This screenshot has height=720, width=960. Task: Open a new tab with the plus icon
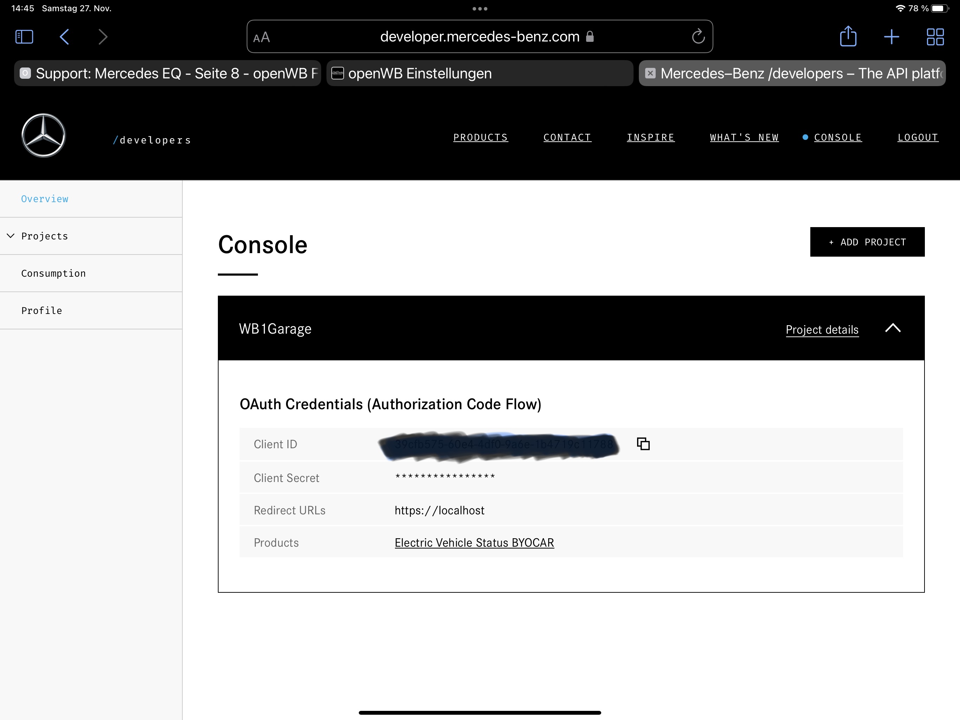(891, 37)
